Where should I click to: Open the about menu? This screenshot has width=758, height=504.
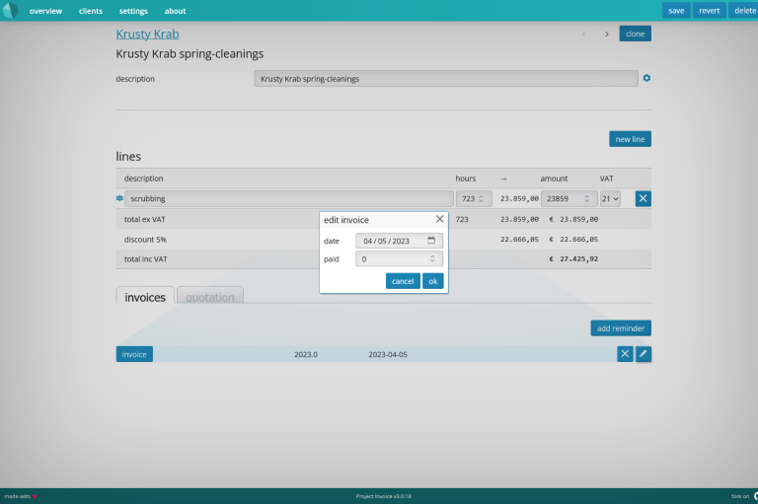pos(175,11)
